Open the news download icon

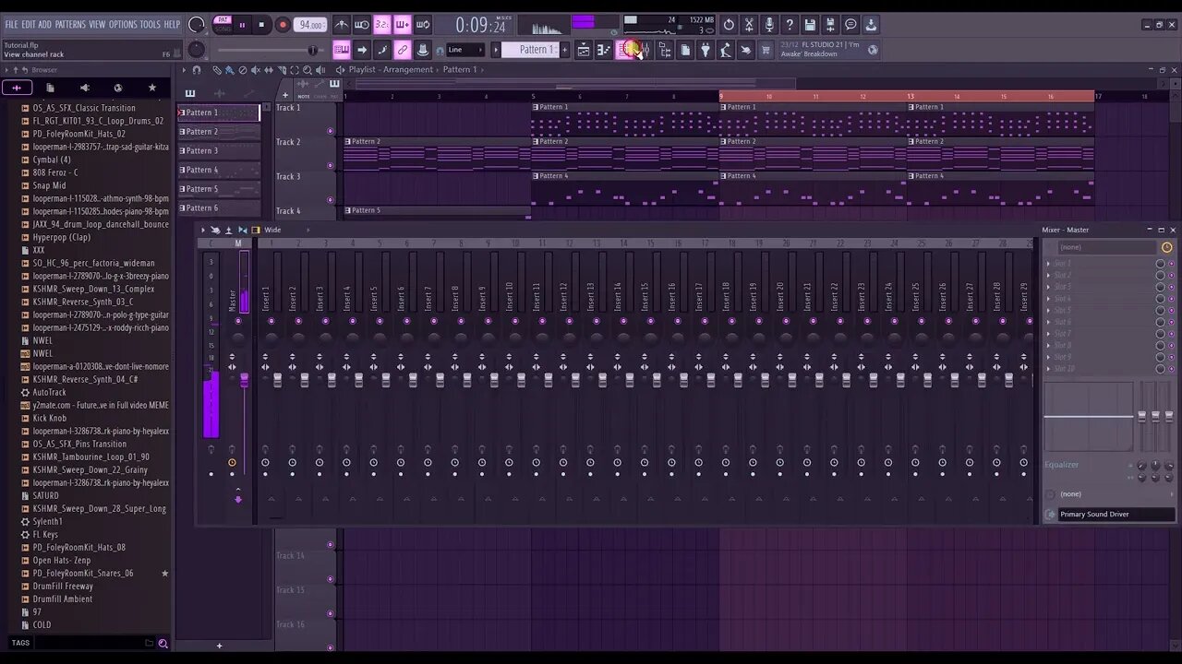(871, 25)
